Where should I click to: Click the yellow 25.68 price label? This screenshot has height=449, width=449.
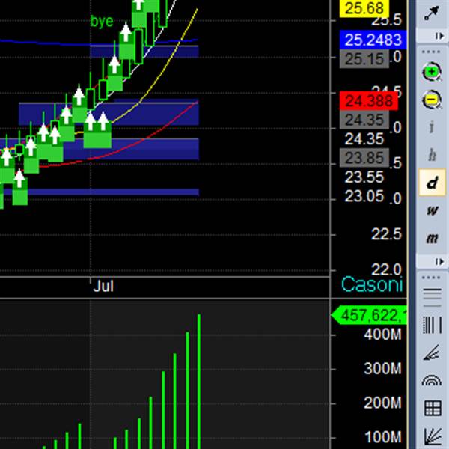364,8
